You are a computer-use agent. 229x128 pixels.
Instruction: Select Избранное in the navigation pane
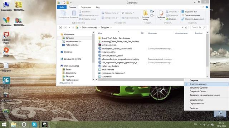tap(69, 34)
